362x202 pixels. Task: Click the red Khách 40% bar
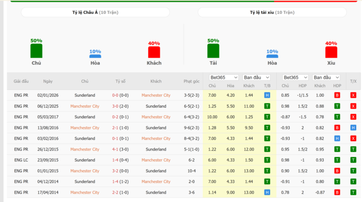click(154, 52)
